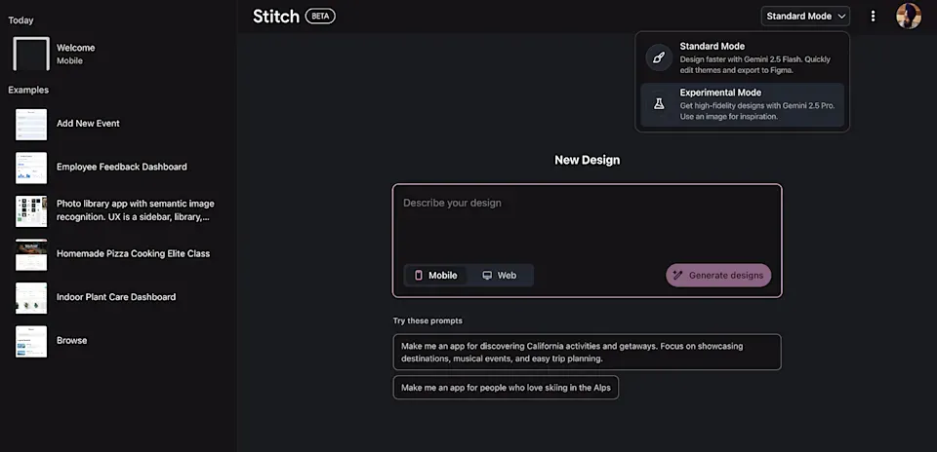Click the Try these prompts label
This screenshot has height=452, width=937.
point(428,320)
